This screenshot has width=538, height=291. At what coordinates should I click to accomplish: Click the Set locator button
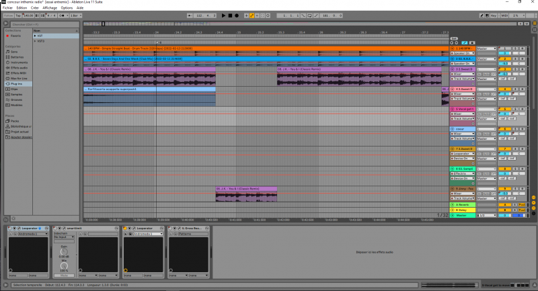tap(454, 38)
